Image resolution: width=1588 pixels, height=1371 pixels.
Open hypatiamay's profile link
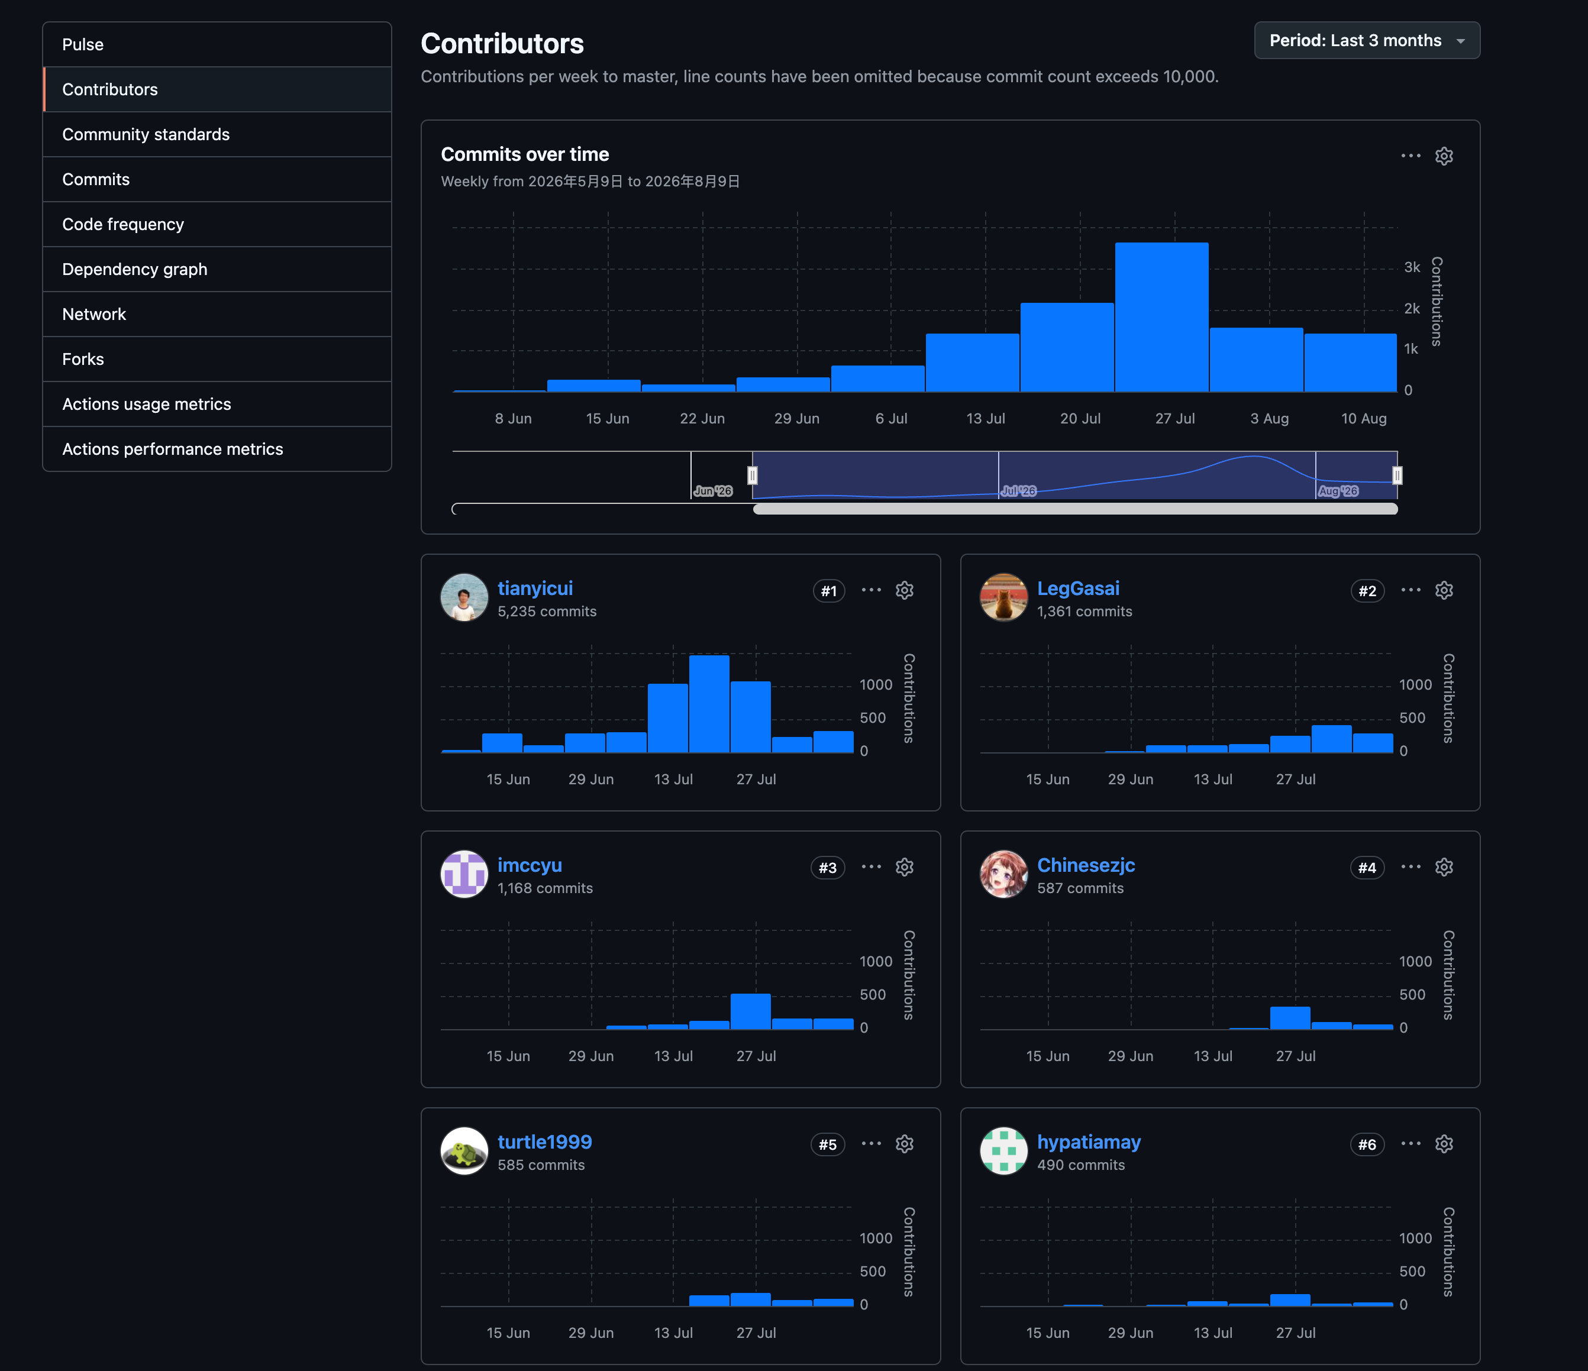(x=1088, y=1141)
